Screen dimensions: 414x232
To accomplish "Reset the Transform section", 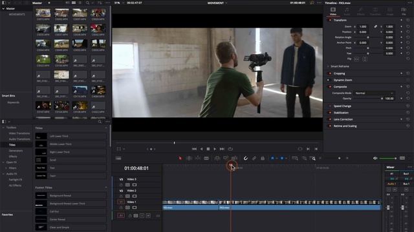I will pos(408,20).
